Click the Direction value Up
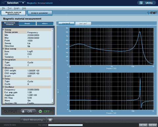Screen dimensions: 158x127 [x=29, y=46]
